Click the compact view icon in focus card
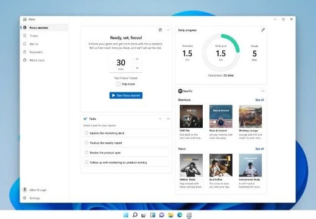The height and width of the screenshot is (219, 316). (160, 30)
